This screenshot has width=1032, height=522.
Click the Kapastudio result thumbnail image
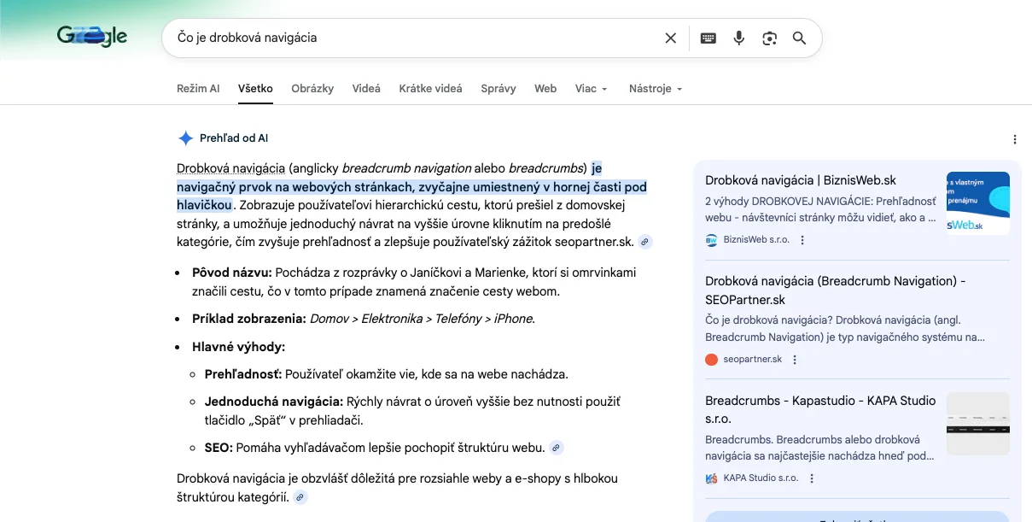[977, 425]
